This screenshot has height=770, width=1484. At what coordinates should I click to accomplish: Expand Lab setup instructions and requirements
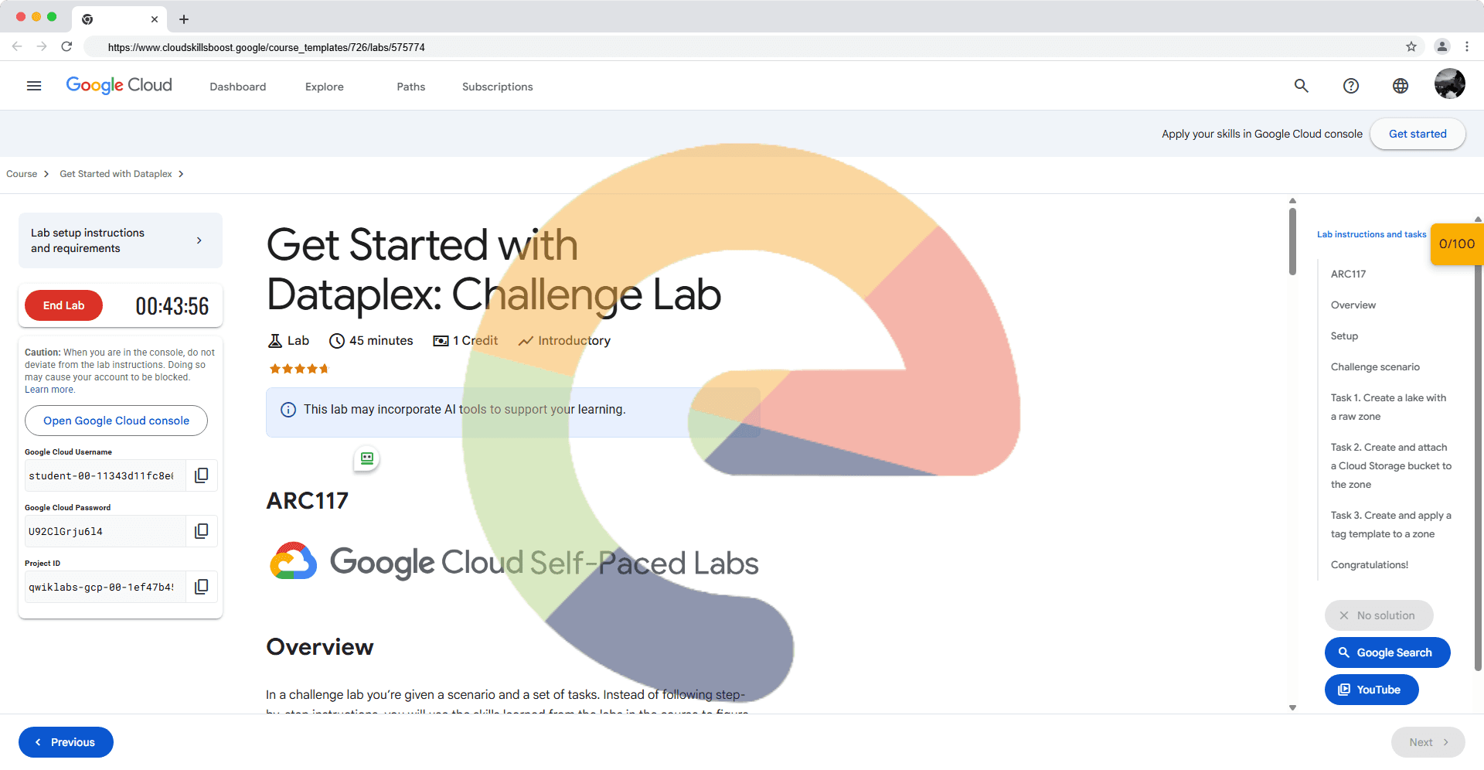[x=121, y=240]
